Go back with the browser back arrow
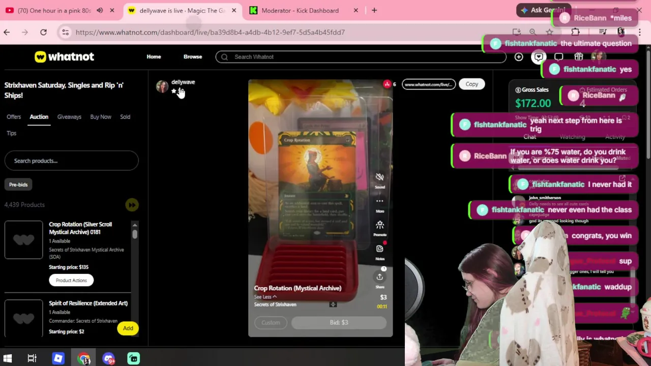Viewport: 651px width, 366px height. click(x=7, y=33)
